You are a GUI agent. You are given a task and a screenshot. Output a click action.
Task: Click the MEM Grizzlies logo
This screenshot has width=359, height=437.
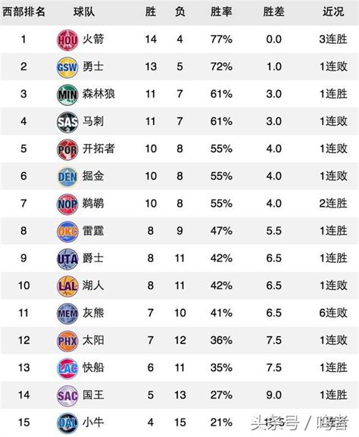(67, 314)
